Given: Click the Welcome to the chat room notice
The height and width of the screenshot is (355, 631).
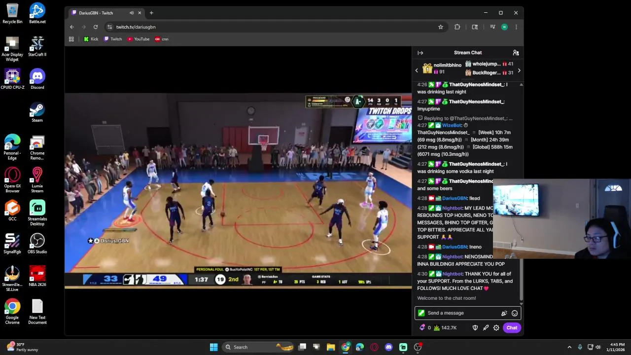Looking at the screenshot, I should click(x=447, y=298).
